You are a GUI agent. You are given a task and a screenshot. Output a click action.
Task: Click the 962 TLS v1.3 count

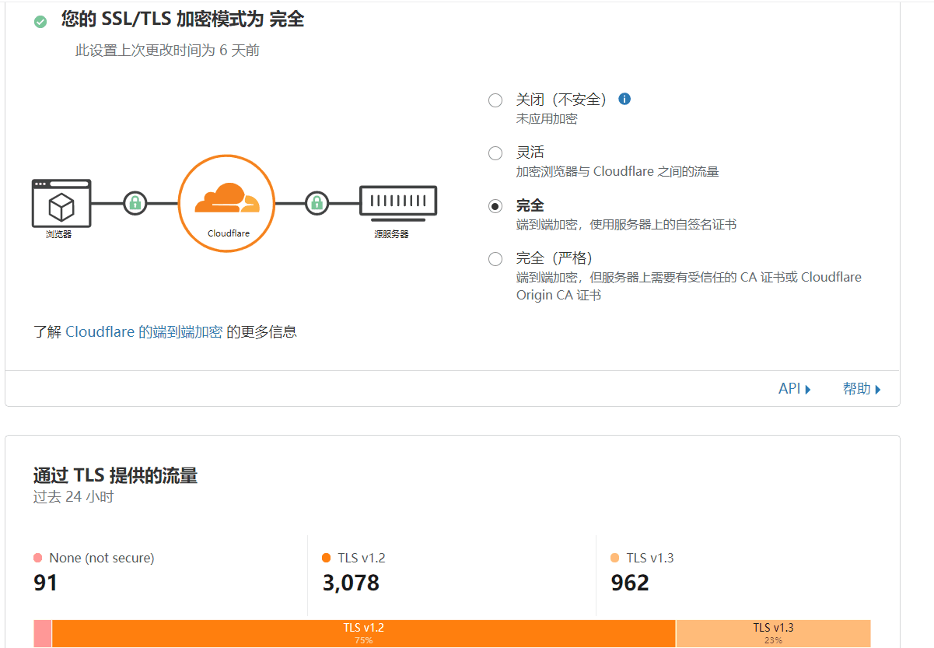pyautogui.click(x=630, y=583)
